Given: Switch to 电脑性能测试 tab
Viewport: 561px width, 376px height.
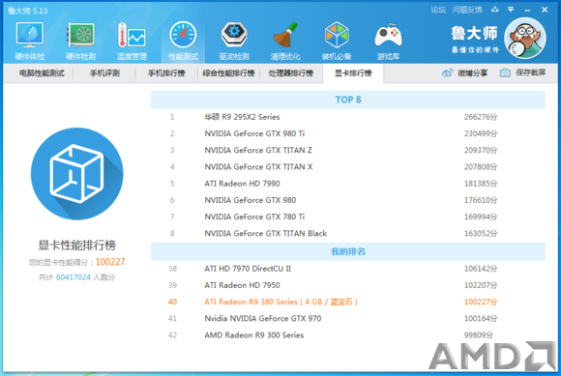Looking at the screenshot, I should (42, 73).
